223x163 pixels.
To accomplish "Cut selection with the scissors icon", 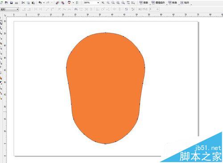I will (x=23, y=3).
